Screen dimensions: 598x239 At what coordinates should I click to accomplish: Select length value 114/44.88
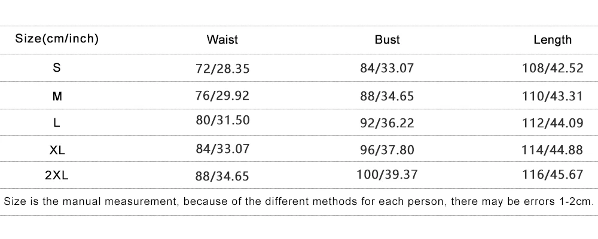coord(553,149)
